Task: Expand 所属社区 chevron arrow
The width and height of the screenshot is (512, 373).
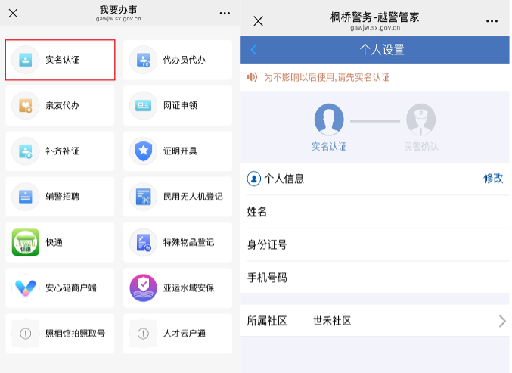Action: 501,322
